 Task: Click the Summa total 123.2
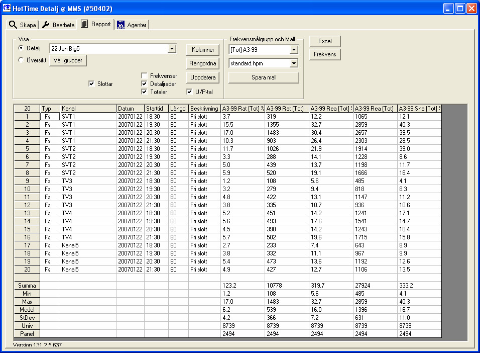click(x=243, y=286)
